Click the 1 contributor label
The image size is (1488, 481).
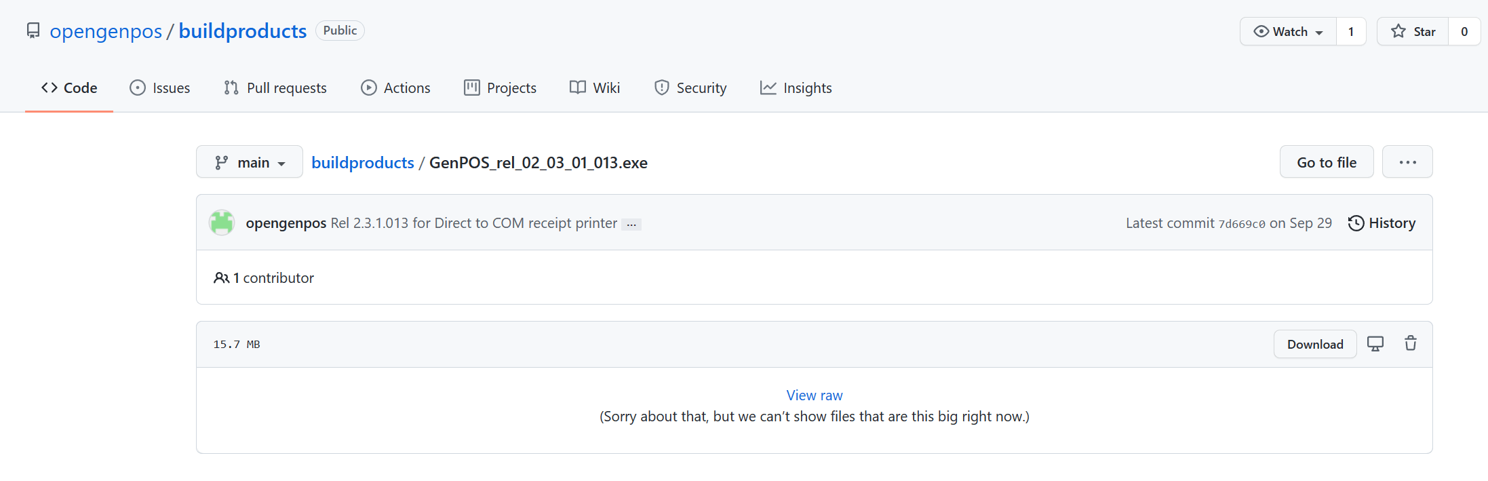(x=264, y=278)
